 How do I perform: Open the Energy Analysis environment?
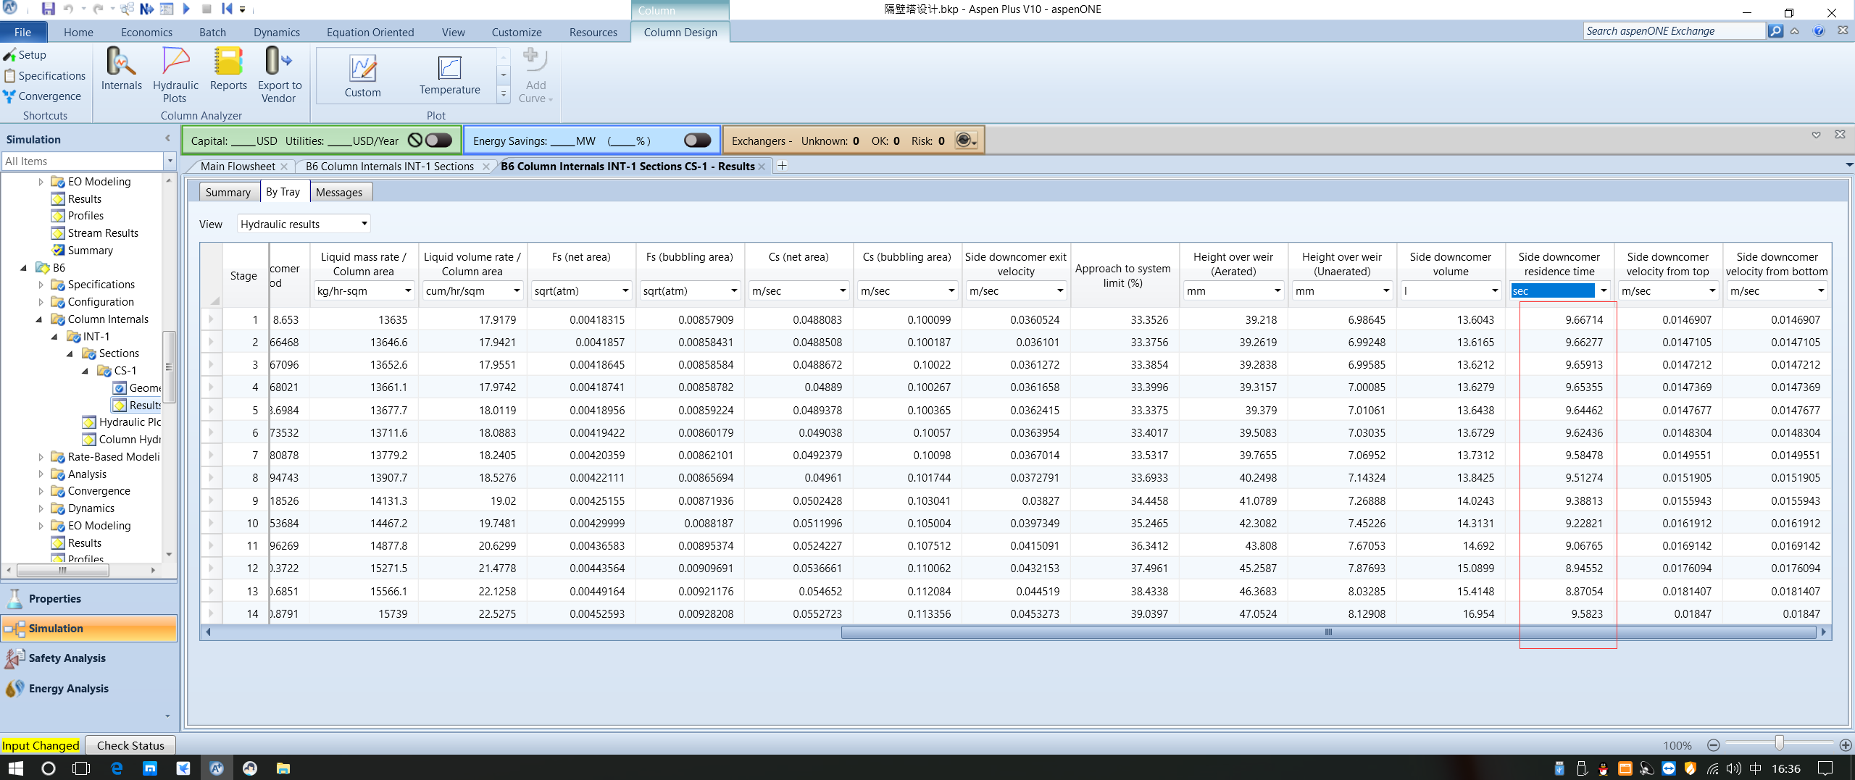click(x=89, y=689)
